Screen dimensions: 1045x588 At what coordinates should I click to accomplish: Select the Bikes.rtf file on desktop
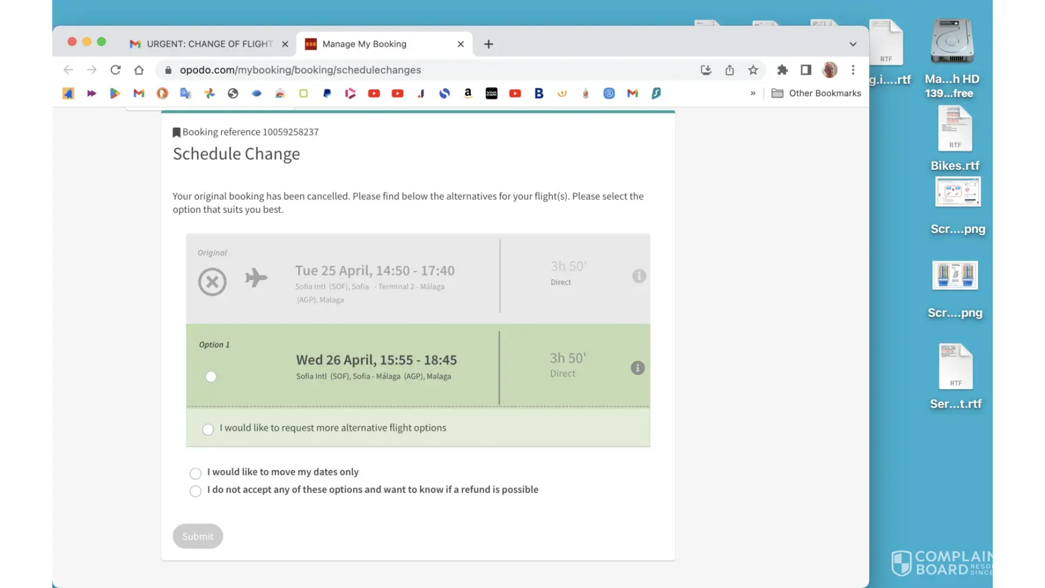[955, 139]
